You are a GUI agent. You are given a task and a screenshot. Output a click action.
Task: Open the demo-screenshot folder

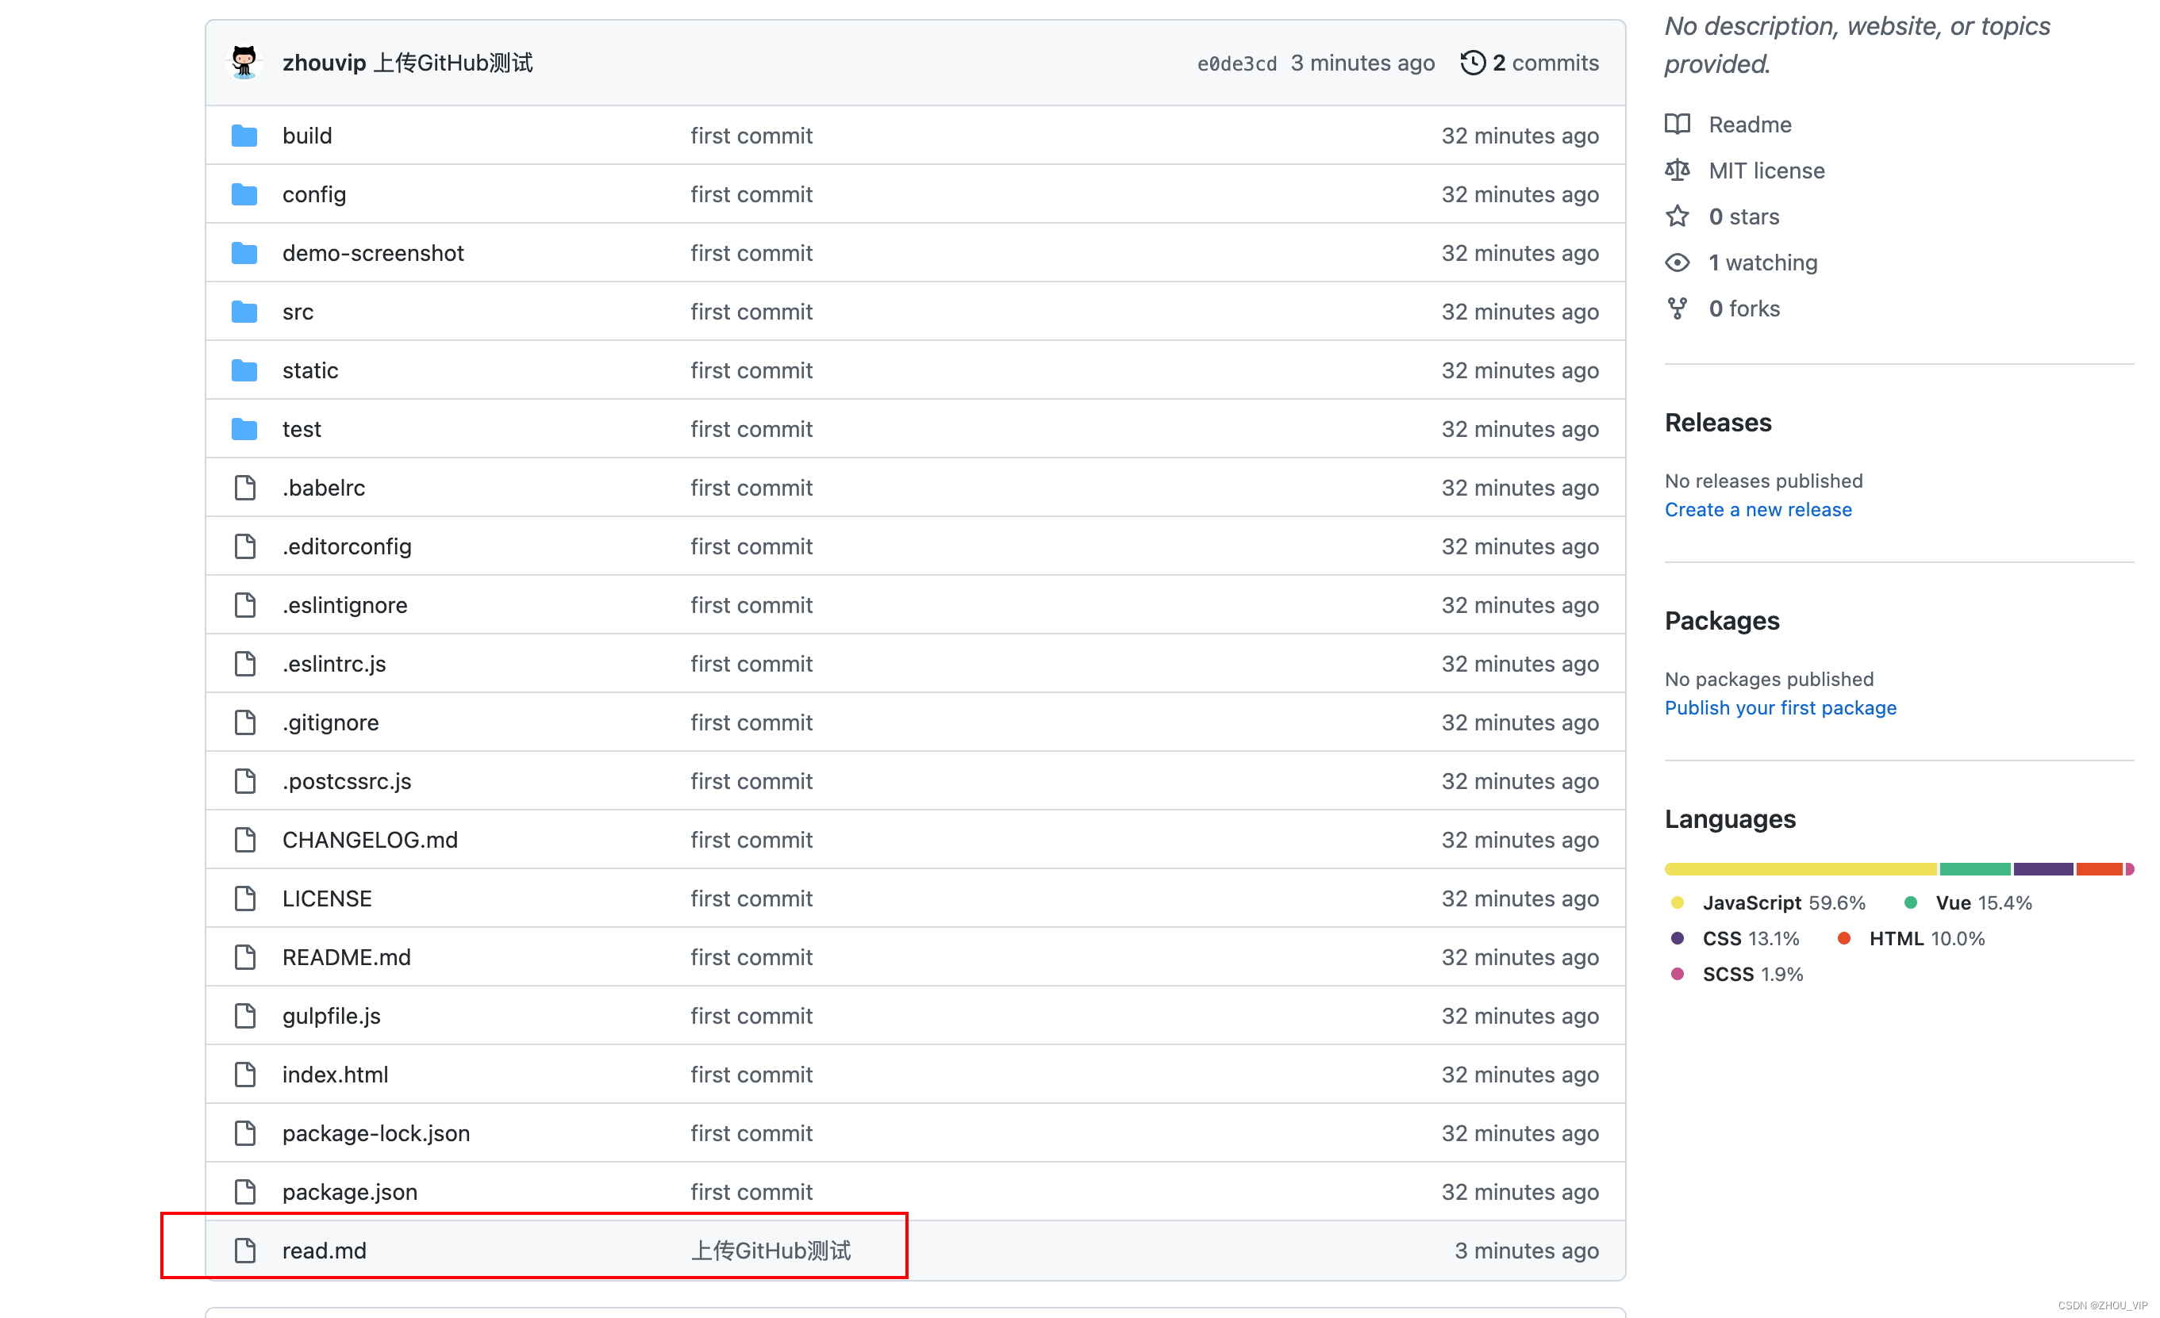pyautogui.click(x=373, y=252)
